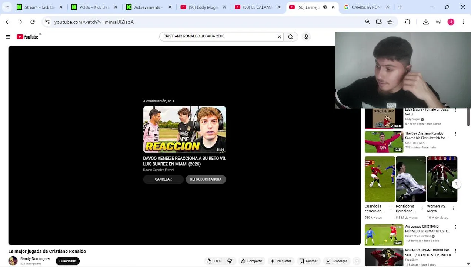Click the Davoo Xeneize Futbol channel text

[158, 170]
